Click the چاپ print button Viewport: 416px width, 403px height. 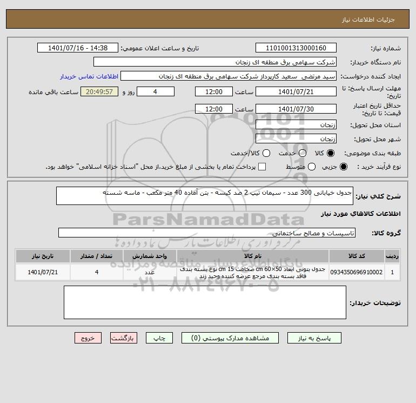coord(159,338)
